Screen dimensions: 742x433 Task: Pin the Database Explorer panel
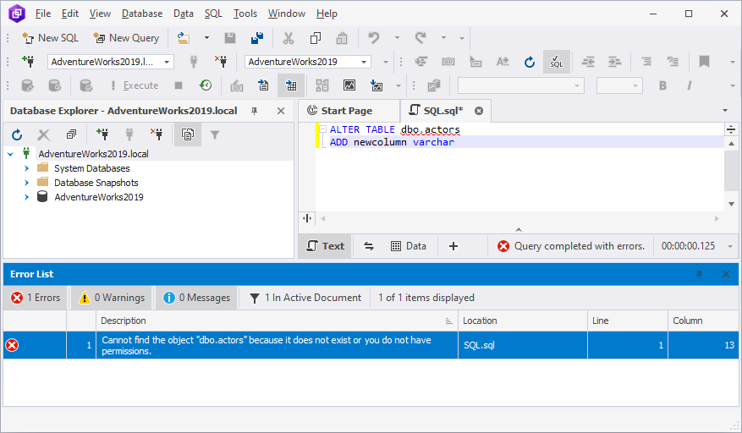coord(254,111)
